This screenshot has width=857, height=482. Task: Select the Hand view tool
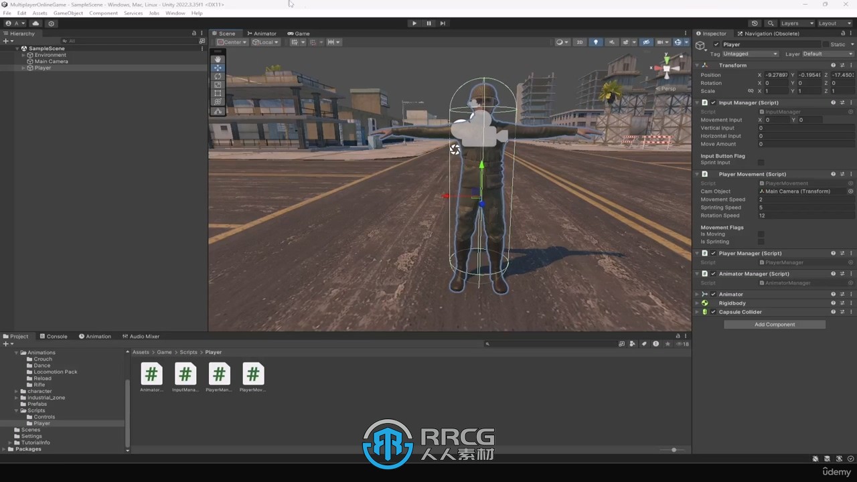(218, 59)
